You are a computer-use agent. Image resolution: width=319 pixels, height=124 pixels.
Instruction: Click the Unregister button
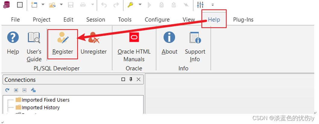94,43
